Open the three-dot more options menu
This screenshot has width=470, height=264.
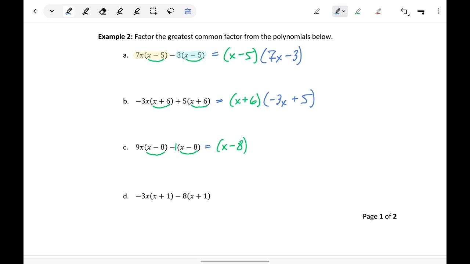pyautogui.click(x=438, y=11)
